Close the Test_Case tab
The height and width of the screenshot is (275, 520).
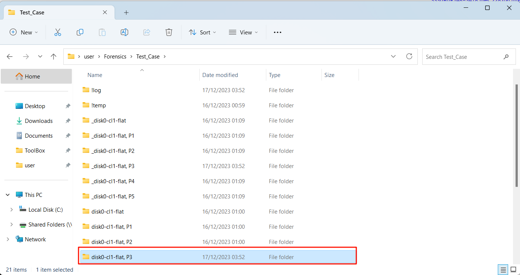tap(105, 12)
